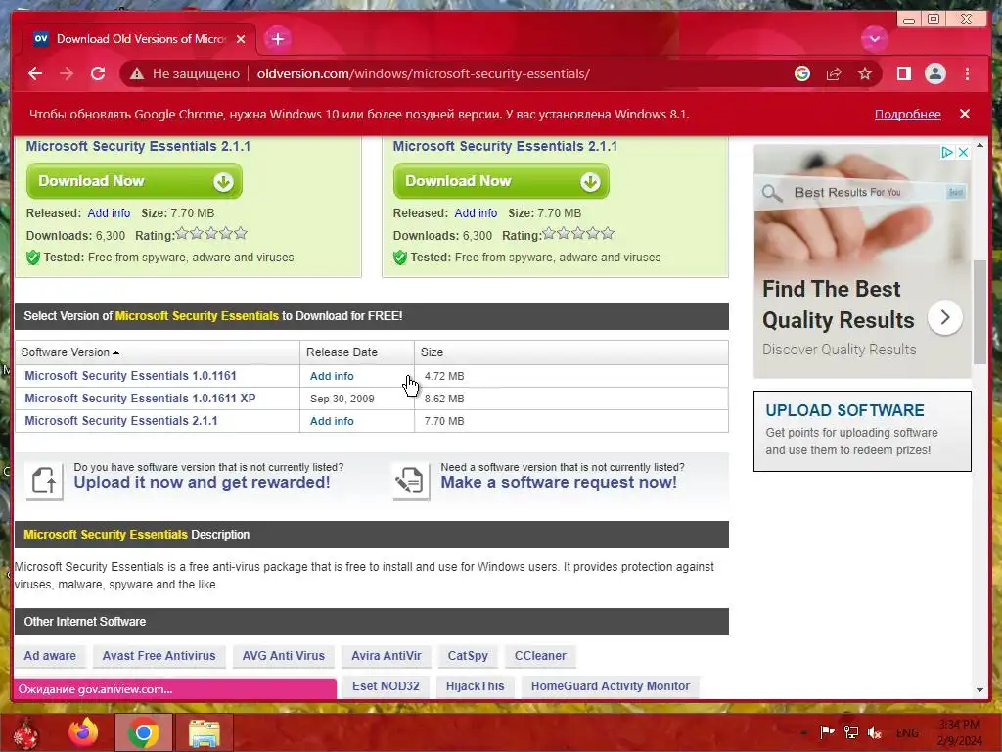Viewport: 1002px width, 752px height.
Task: Open Firefox from the taskbar
Action: click(83, 732)
